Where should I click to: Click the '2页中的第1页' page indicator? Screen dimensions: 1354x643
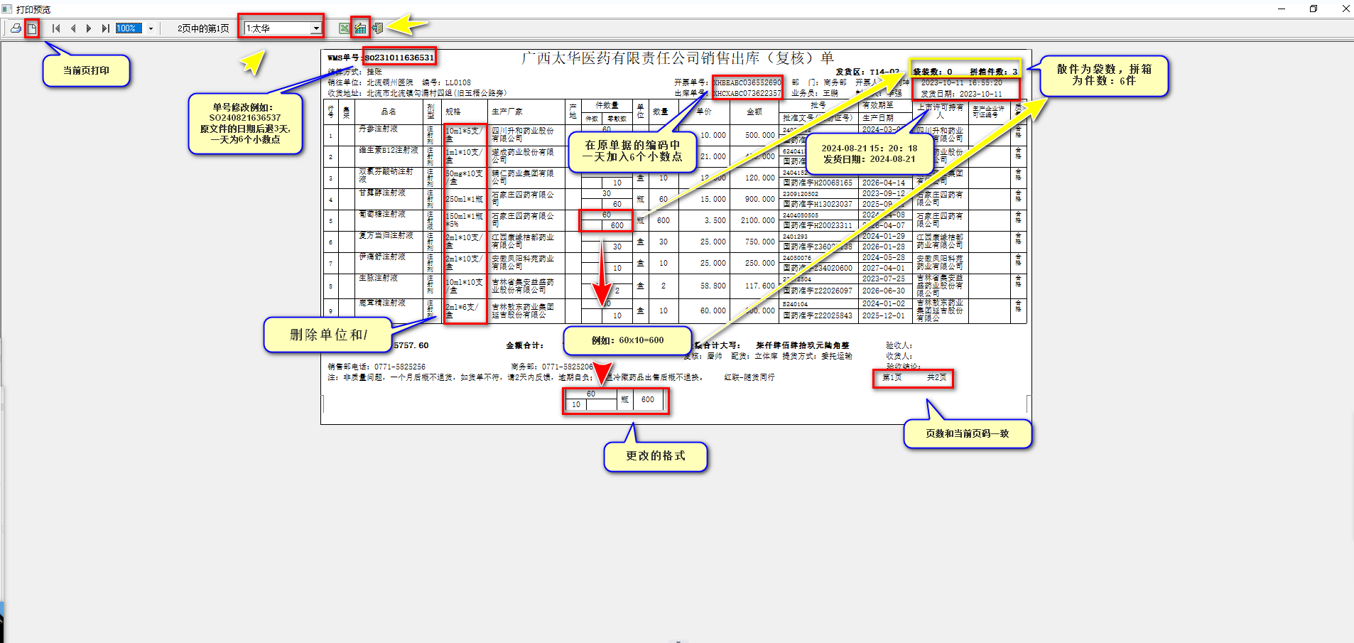(x=203, y=28)
